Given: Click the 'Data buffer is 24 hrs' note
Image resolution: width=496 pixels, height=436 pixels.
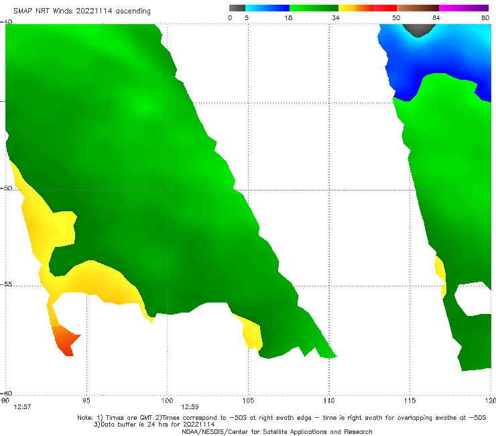Looking at the screenshot, I should click(154, 425).
